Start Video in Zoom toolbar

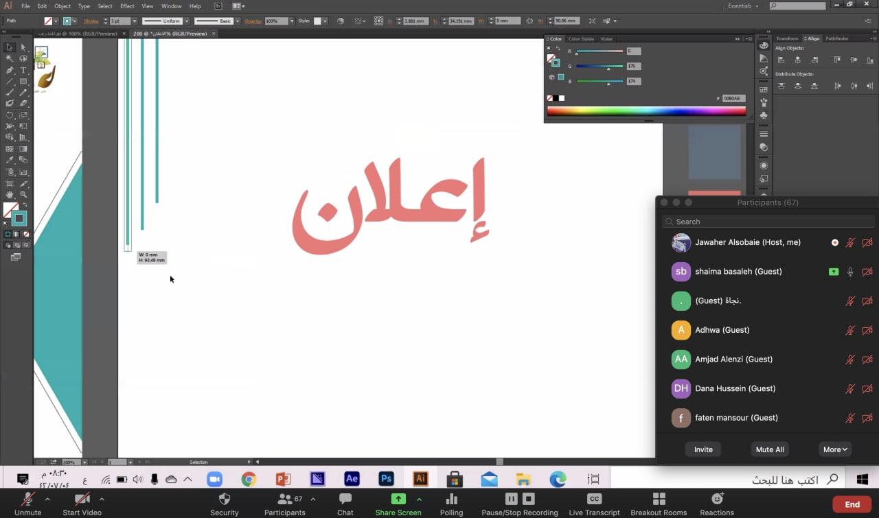(82, 504)
